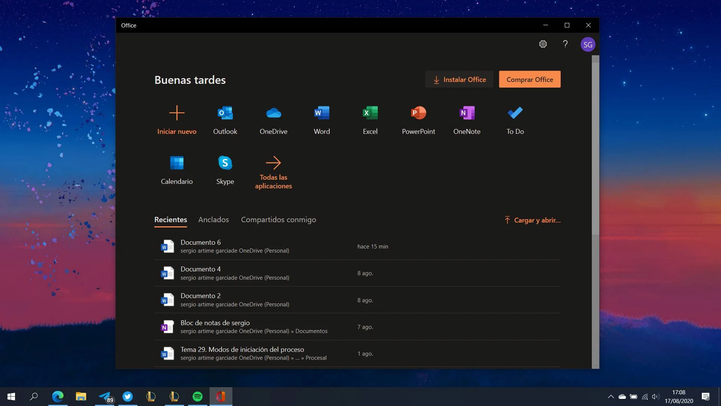
Task: Start Excel from the app grid
Action: (x=370, y=113)
